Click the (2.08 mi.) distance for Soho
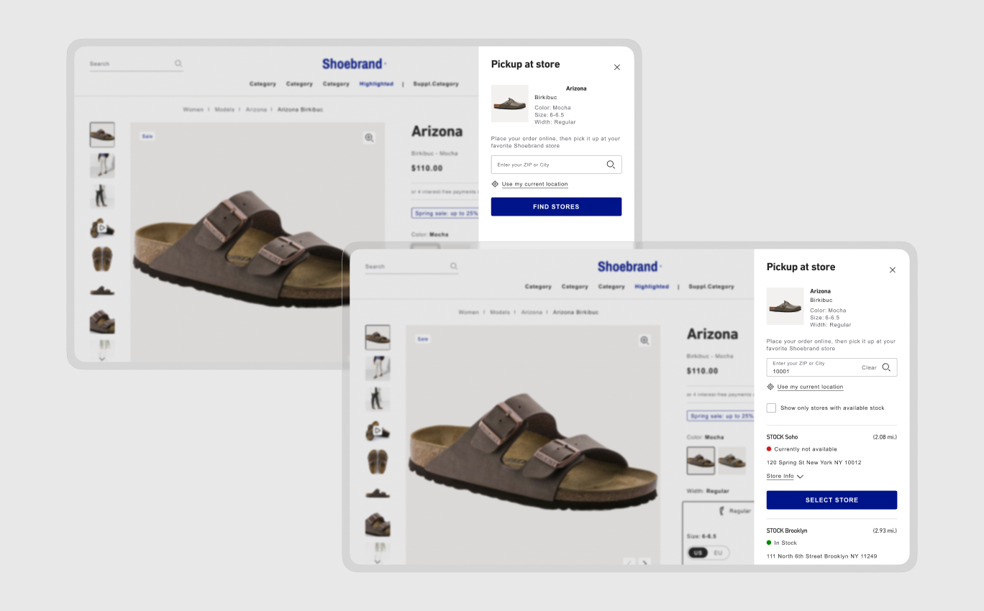 pyautogui.click(x=885, y=437)
